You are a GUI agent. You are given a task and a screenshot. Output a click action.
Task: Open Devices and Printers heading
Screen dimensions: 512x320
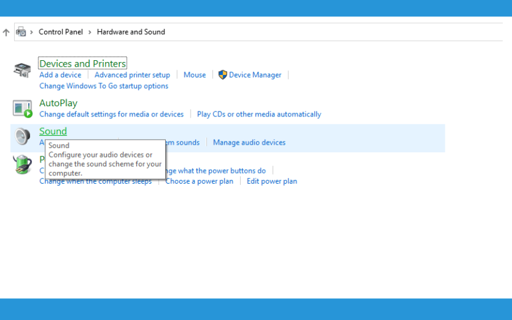point(83,63)
